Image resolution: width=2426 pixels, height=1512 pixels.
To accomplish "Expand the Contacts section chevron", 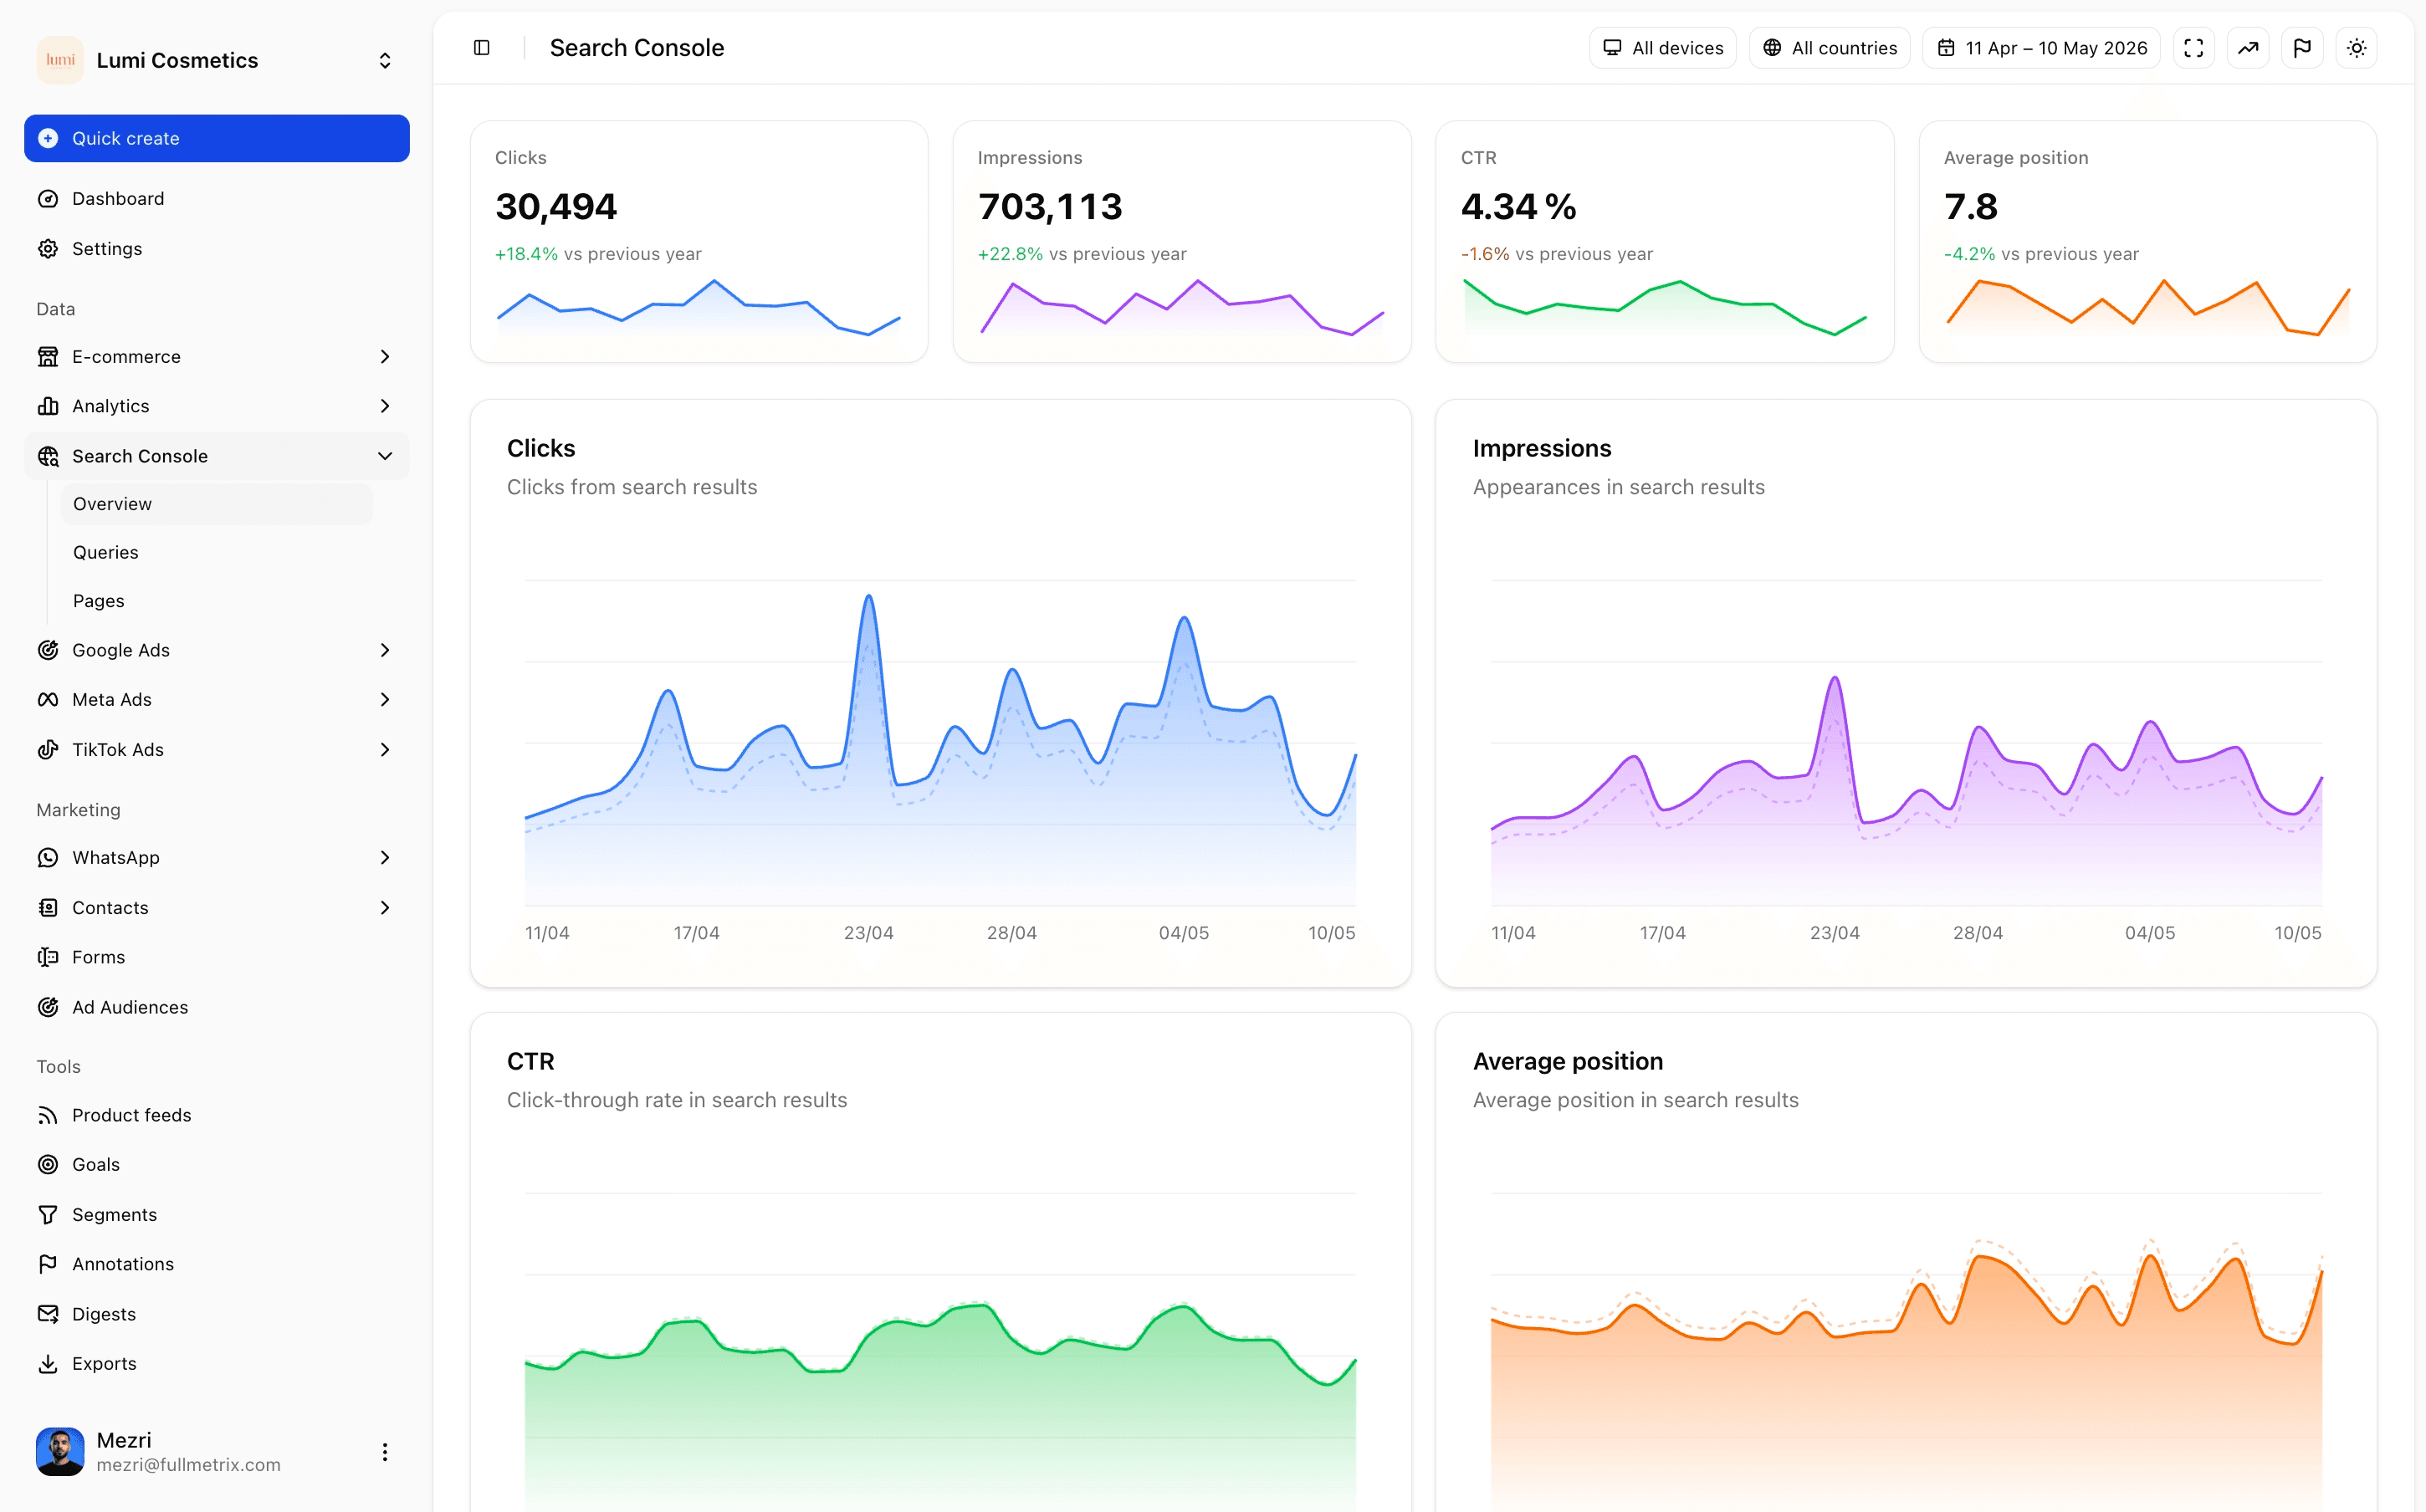I will tap(385, 908).
